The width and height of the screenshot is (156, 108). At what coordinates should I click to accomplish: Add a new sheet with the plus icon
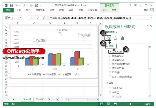click(57, 99)
